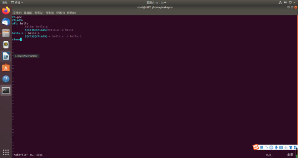Open the 搜索(S) menu

pyautogui.click(x=50, y=13)
